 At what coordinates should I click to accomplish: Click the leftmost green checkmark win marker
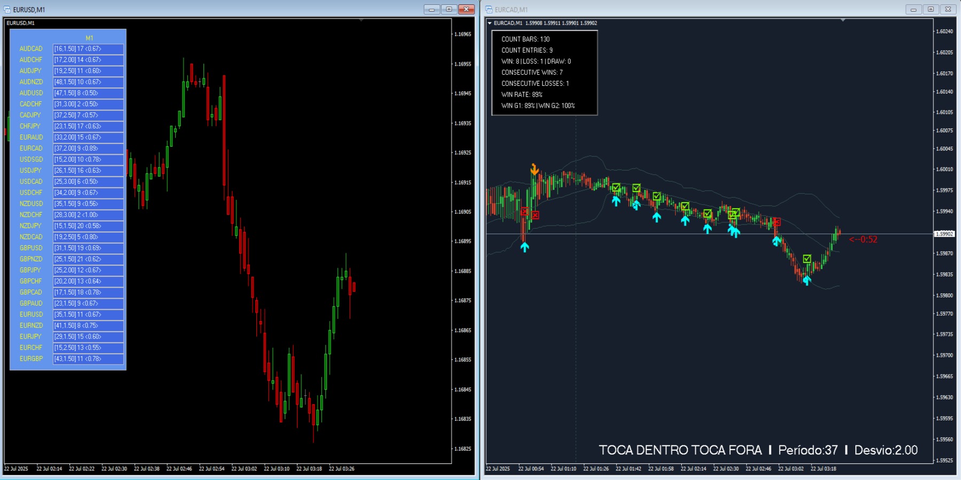pyautogui.click(x=616, y=188)
